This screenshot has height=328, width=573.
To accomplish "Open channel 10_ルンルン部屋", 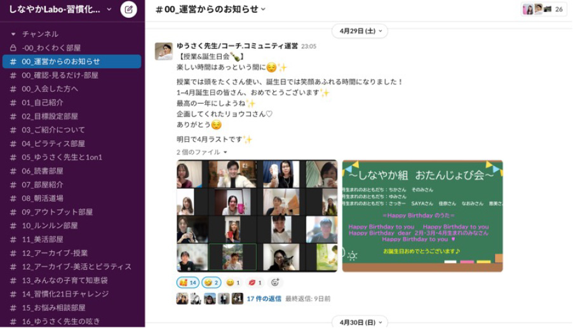I will 72,226.
